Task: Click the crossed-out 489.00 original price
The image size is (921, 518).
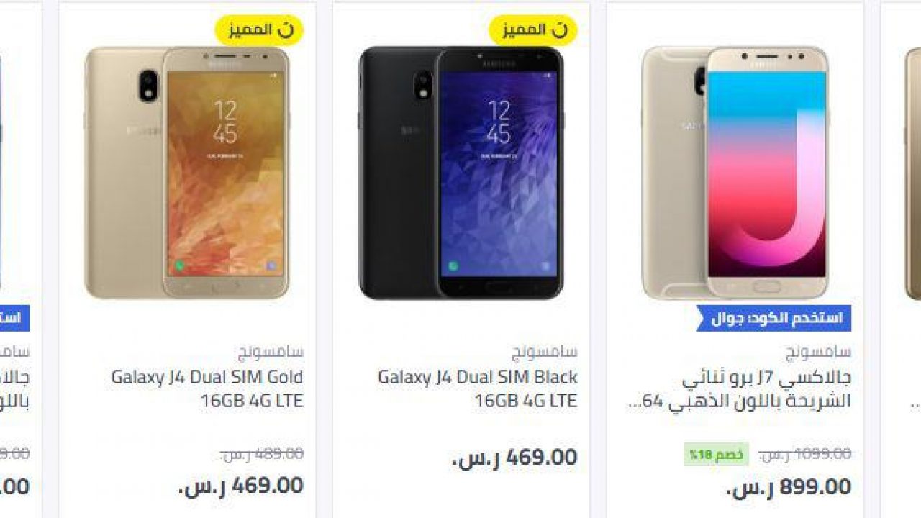Action: 261,454
